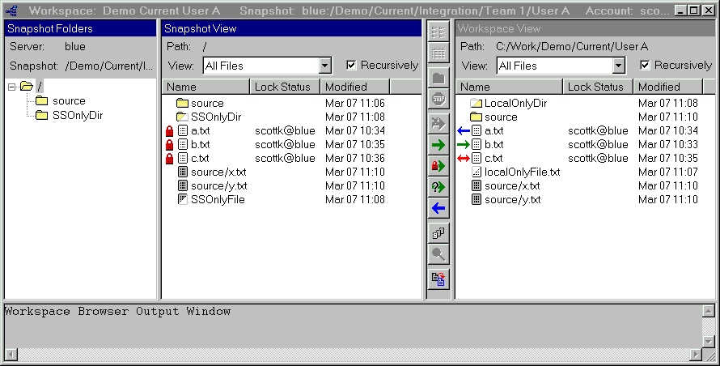Select source/y.txt in Workspace View

click(512, 199)
